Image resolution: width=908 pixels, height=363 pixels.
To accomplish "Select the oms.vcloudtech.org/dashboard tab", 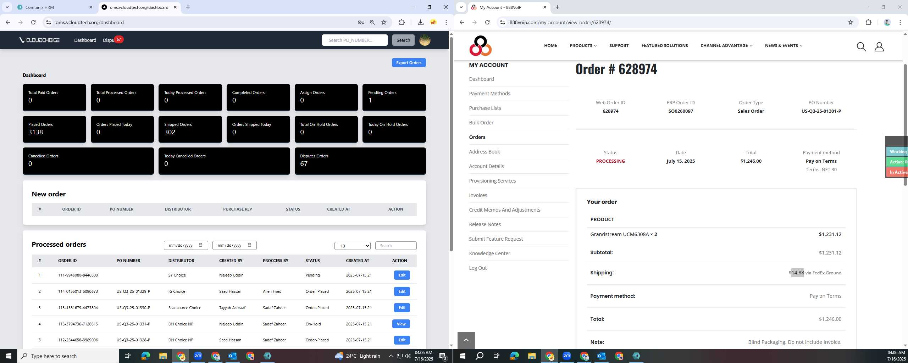I will coord(139,7).
